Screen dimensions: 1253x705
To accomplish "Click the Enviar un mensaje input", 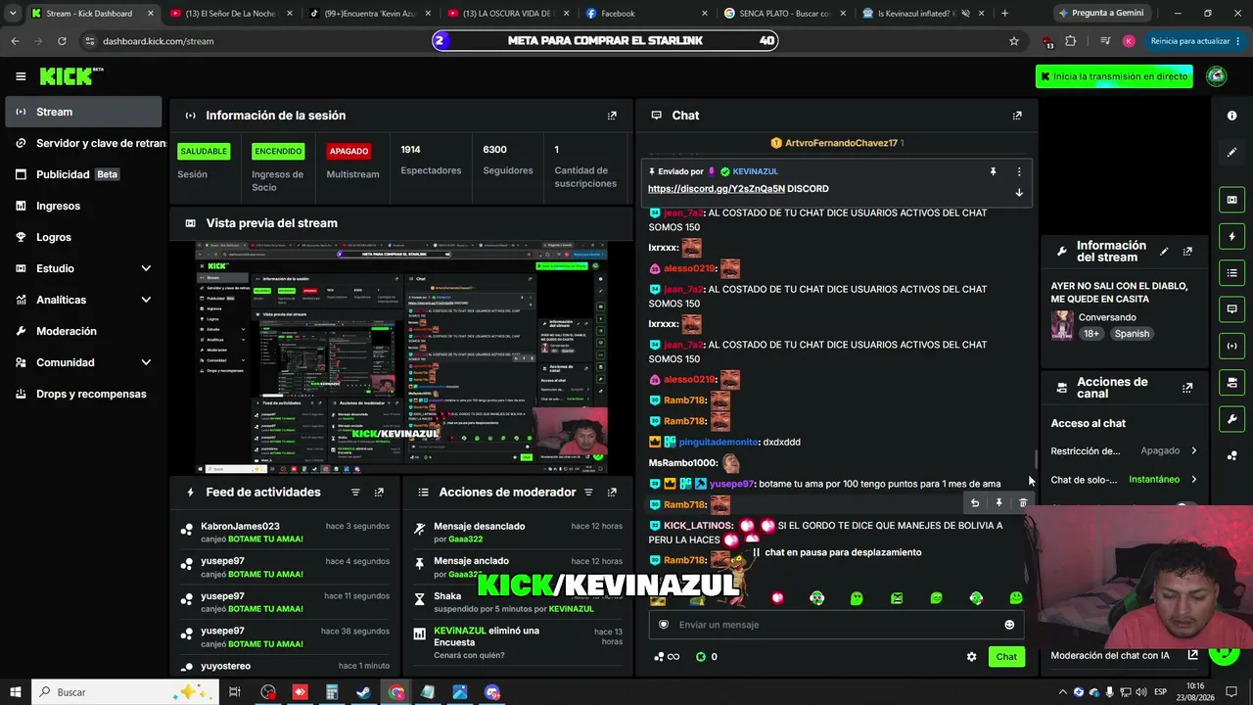I will [x=837, y=625].
